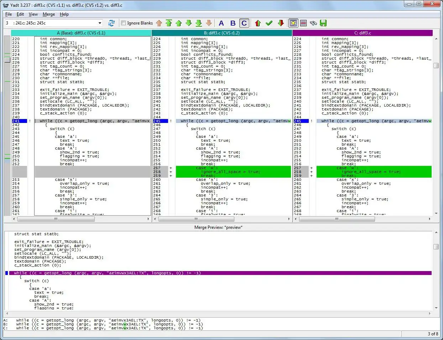The image size is (443, 340).
Task: Open the View menu
Action: click(x=33, y=14)
